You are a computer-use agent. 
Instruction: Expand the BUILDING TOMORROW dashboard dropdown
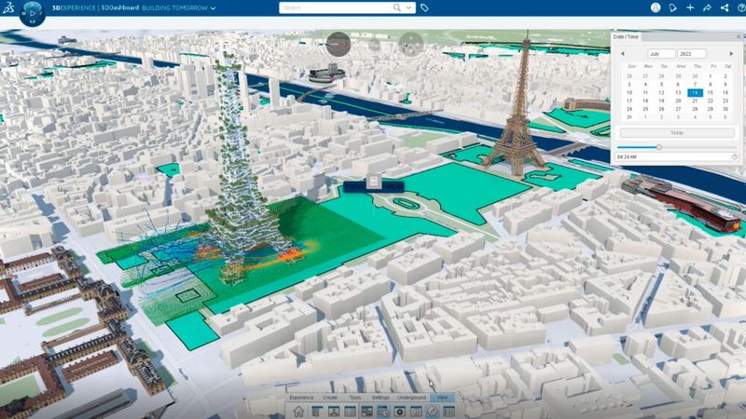[x=213, y=7]
